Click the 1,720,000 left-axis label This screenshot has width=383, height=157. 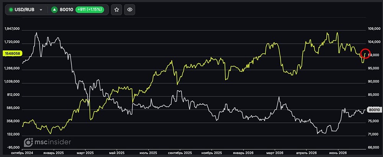(x=12, y=42)
